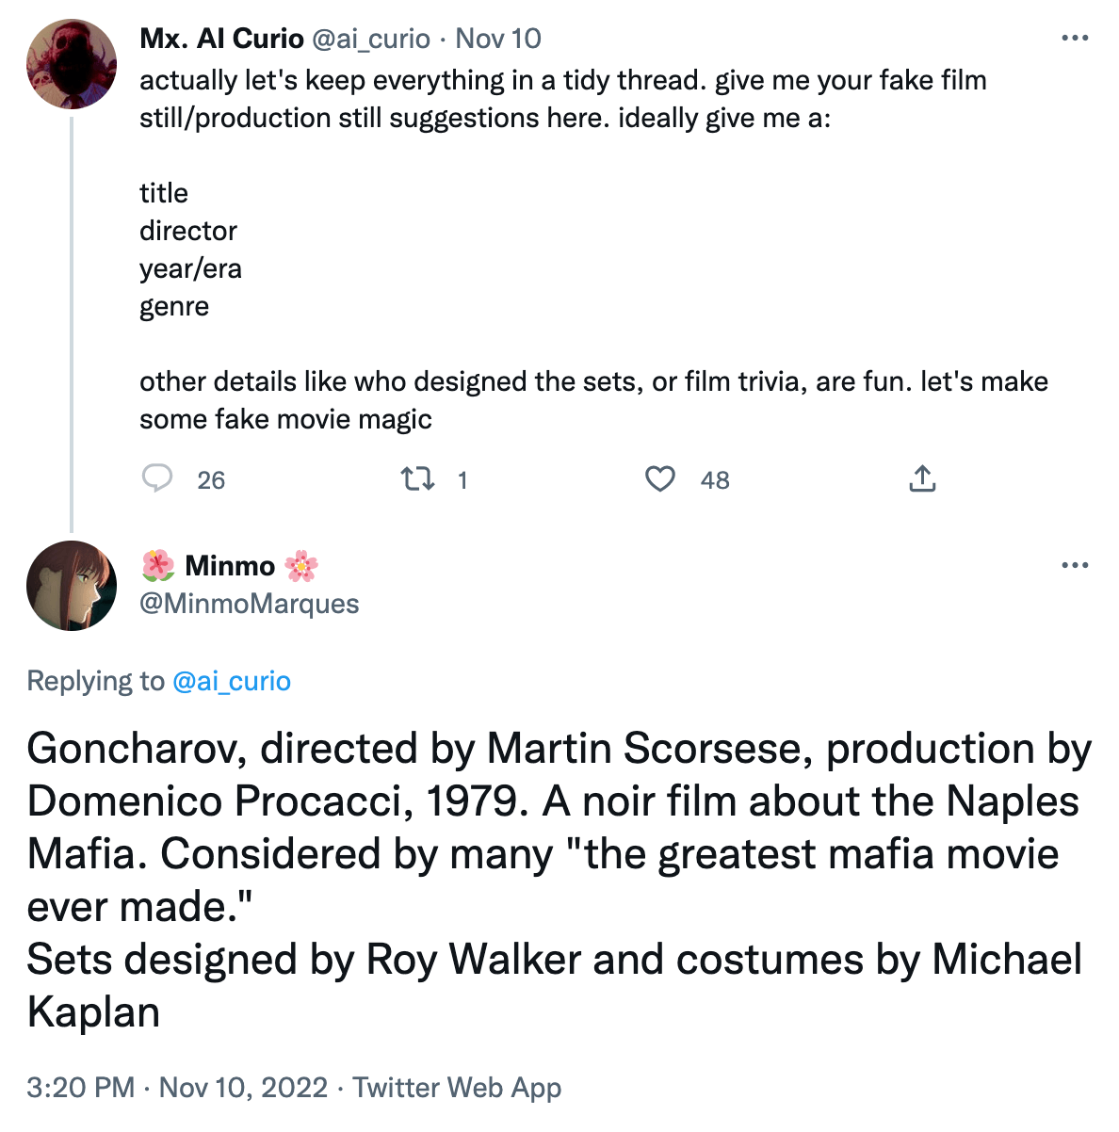Click the Mx. AI Curio display name

[x=221, y=39]
